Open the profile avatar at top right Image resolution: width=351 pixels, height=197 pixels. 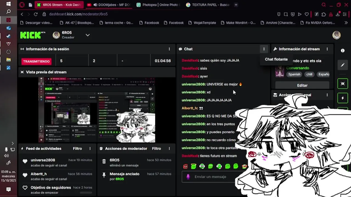tap(336, 35)
